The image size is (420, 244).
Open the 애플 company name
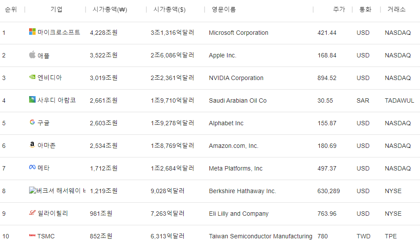43,55
